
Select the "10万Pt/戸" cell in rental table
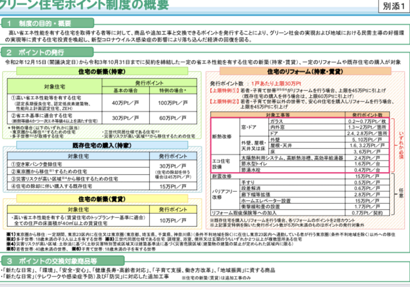173,221
